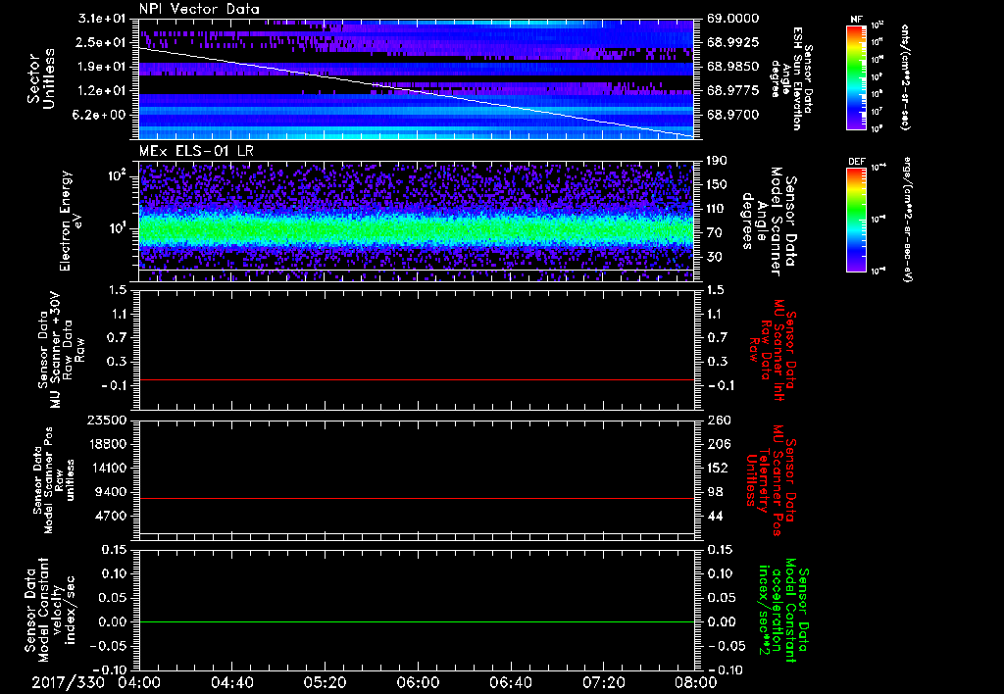The height and width of the screenshot is (694, 1004).
Task: Click the 04:00 time axis label
Action: 140,682
